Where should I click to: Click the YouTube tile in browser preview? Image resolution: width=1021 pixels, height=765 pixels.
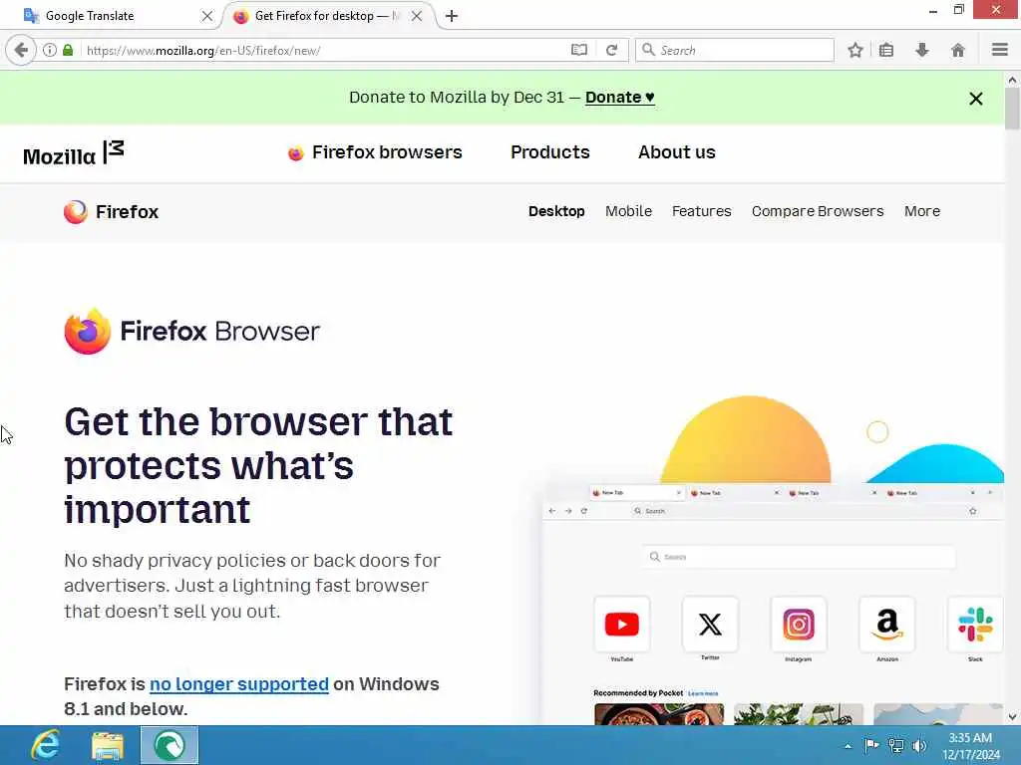coord(622,625)
